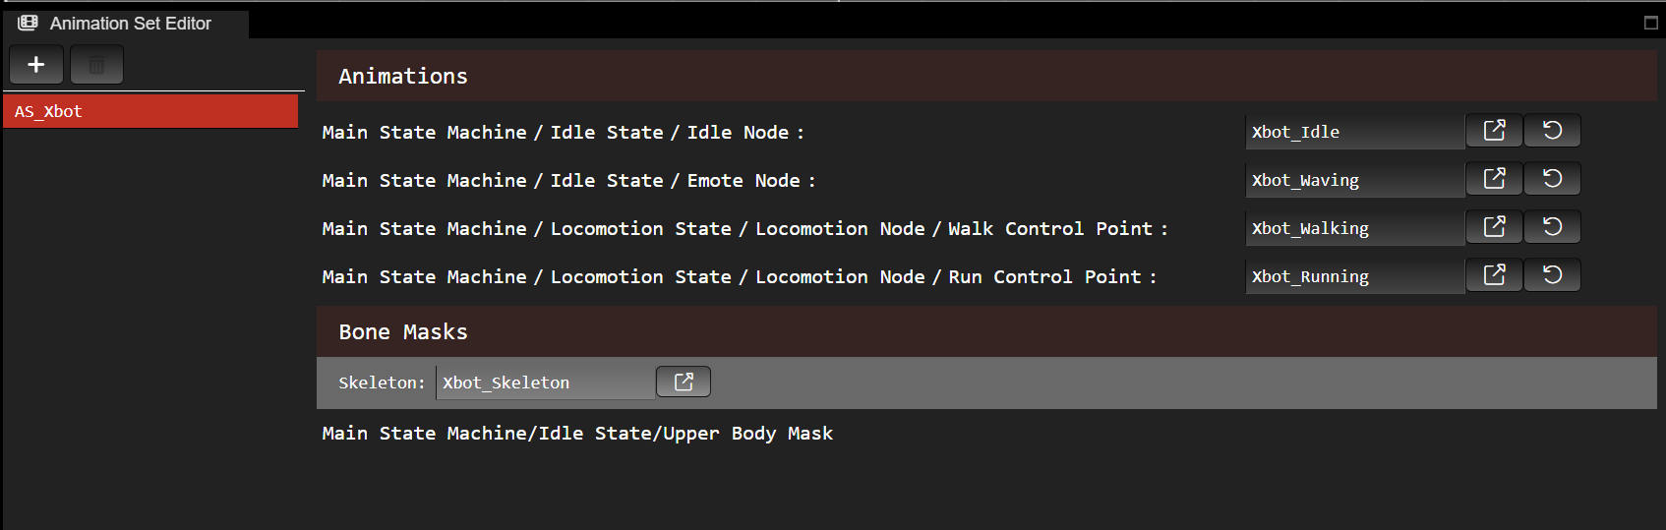Click the Xbot_Walking animation field
The image size is (1666, 530).
(x=1354, y=228)
